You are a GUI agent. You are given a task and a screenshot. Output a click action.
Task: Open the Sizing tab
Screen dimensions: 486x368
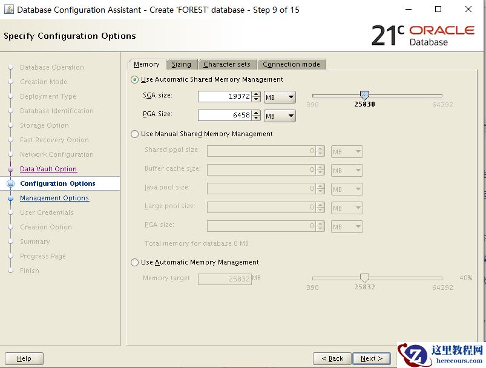[x=182, y=64]
